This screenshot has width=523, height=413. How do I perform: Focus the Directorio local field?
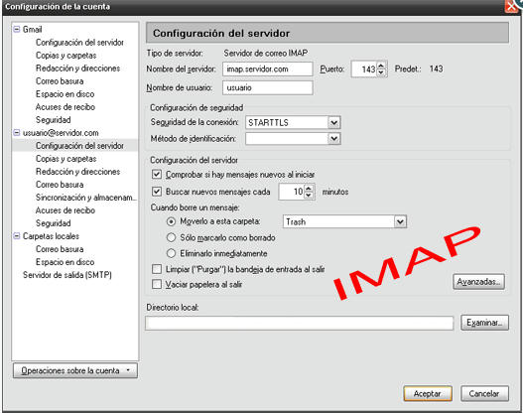point(299,323)
